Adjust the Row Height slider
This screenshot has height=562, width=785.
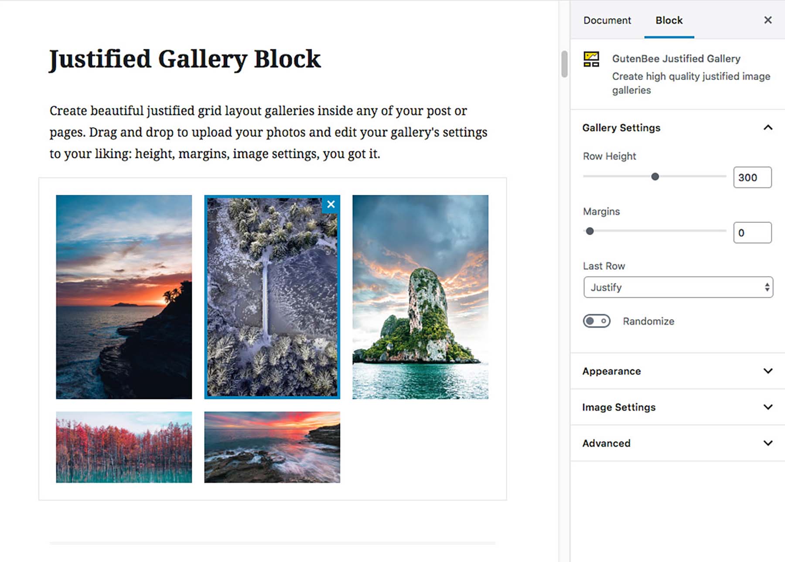click(655, 177)
